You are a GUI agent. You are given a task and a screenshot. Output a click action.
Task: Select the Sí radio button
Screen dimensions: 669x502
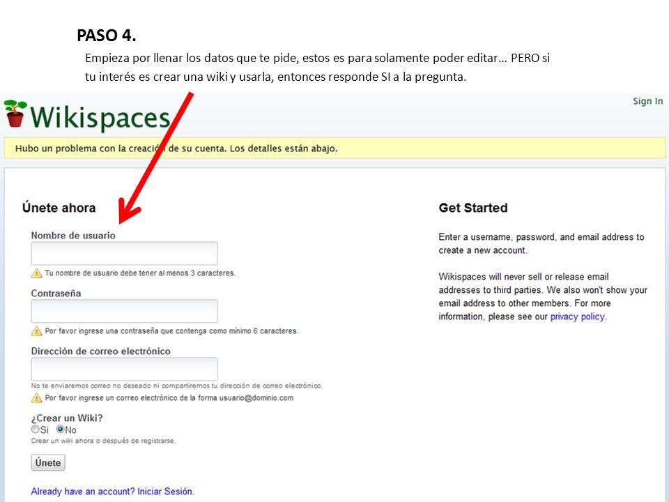click(x=35, y=429)
